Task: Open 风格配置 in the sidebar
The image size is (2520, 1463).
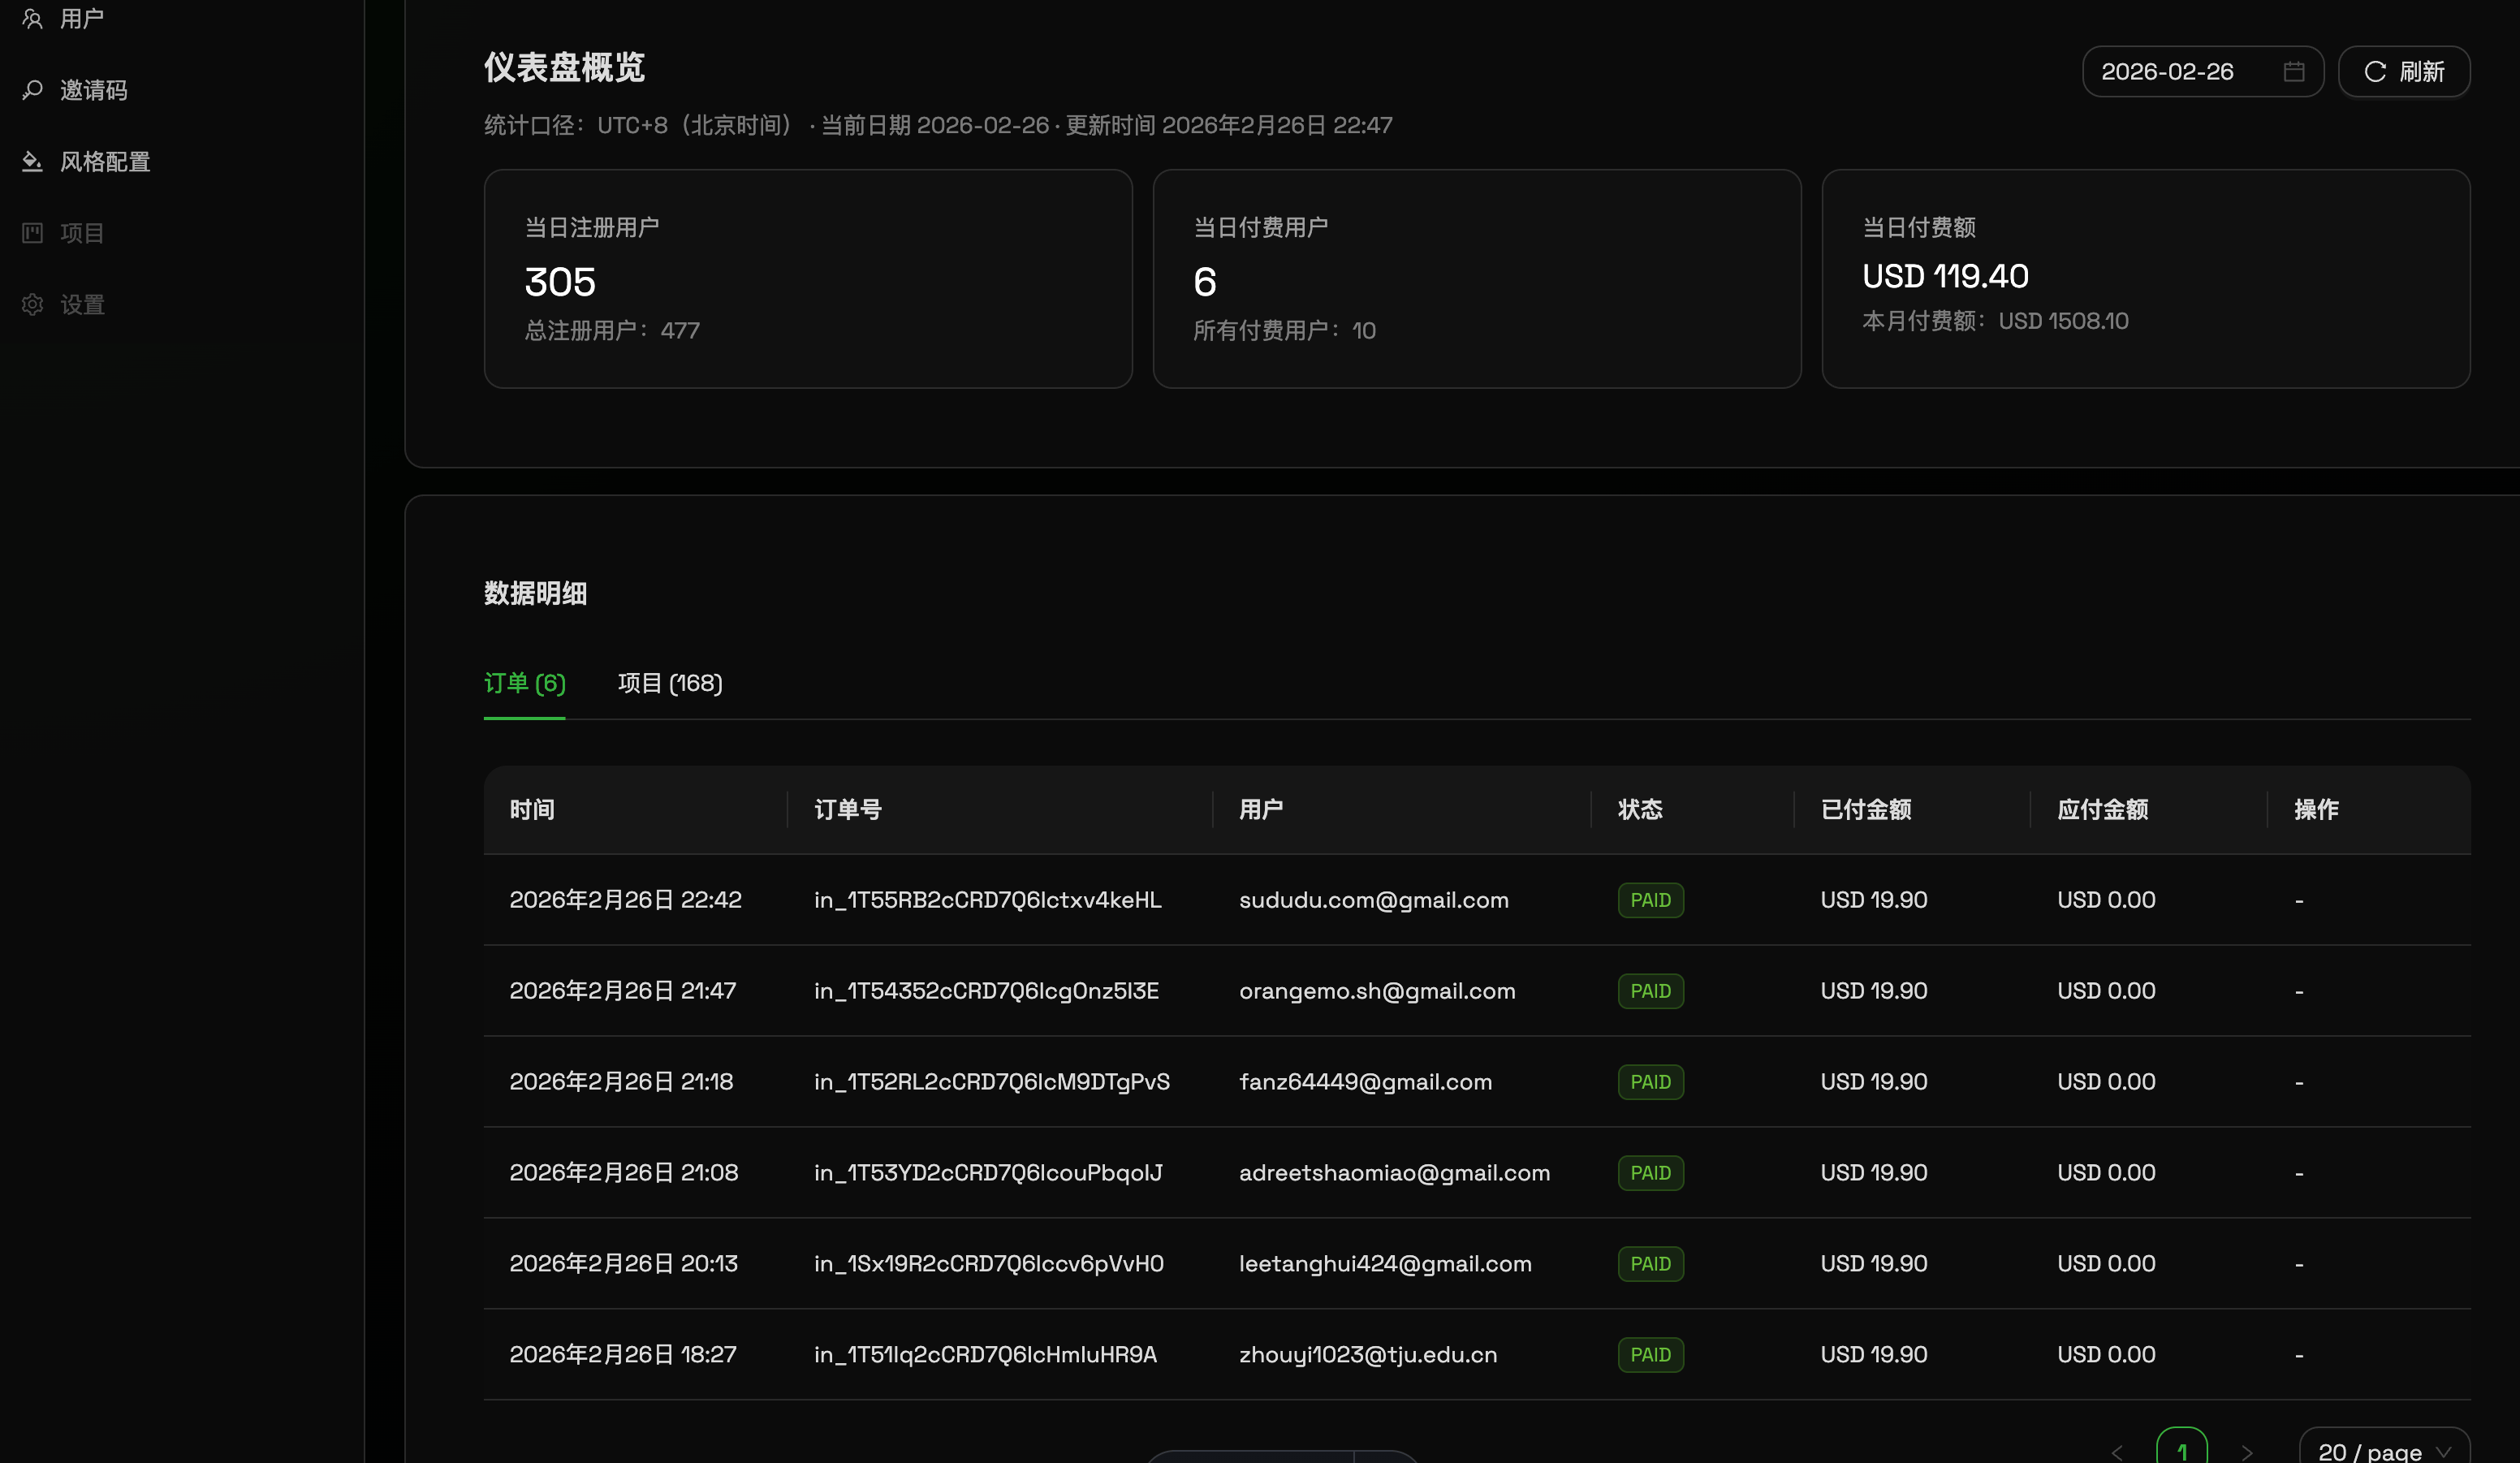Action: point(104,162)
